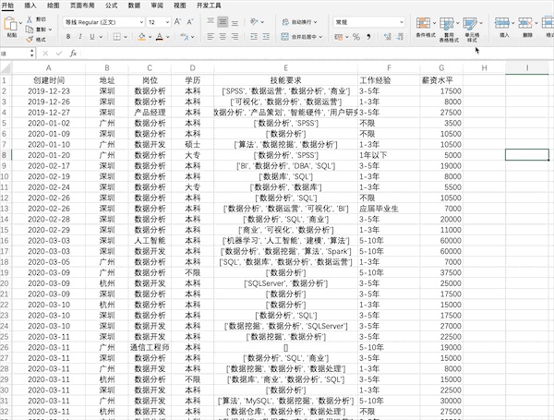The width and height of the screenshot is (554, 420).
Task: Open the fill color dropdown arrow
Action: (150, 37)
